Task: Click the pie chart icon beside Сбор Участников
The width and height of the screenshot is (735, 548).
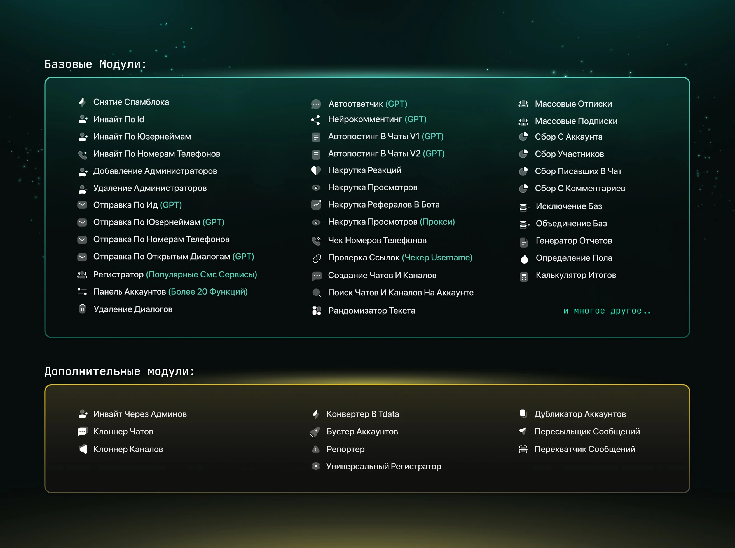Action: 523,154
